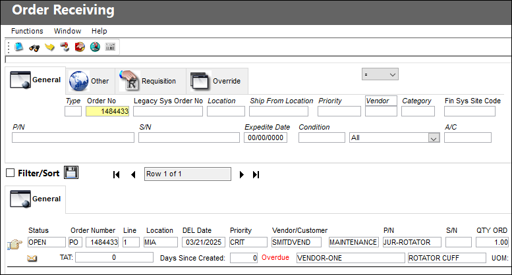Click the Line value 1 cell
The height and width of the screenshot is (275, 512).
click(x=131, y=242)
